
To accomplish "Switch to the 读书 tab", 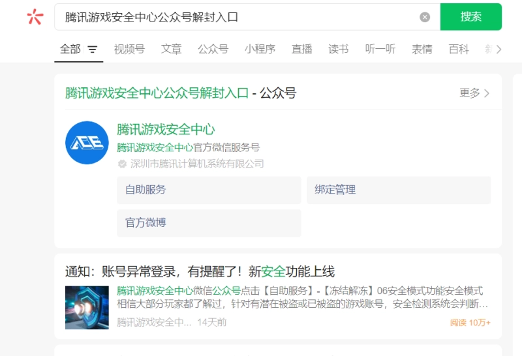I will click(x=338, y=50).
